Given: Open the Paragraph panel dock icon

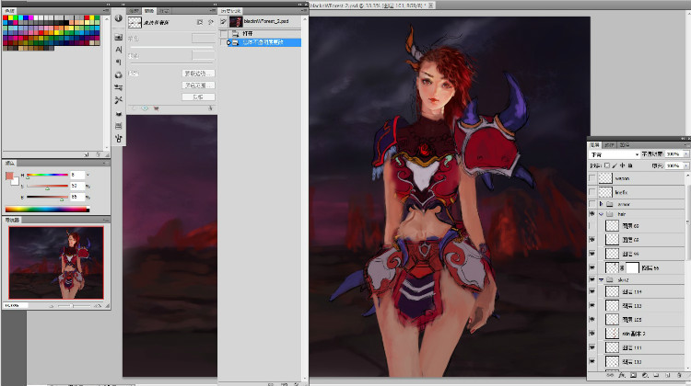Looking at the screenshot, I should point(118,62).
